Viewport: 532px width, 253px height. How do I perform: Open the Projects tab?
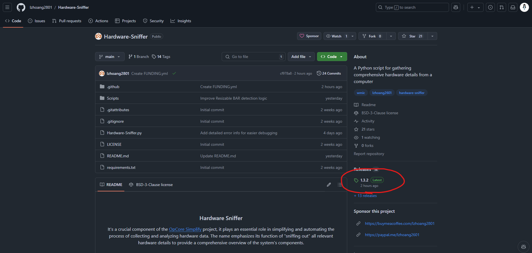tap(125, 21)
